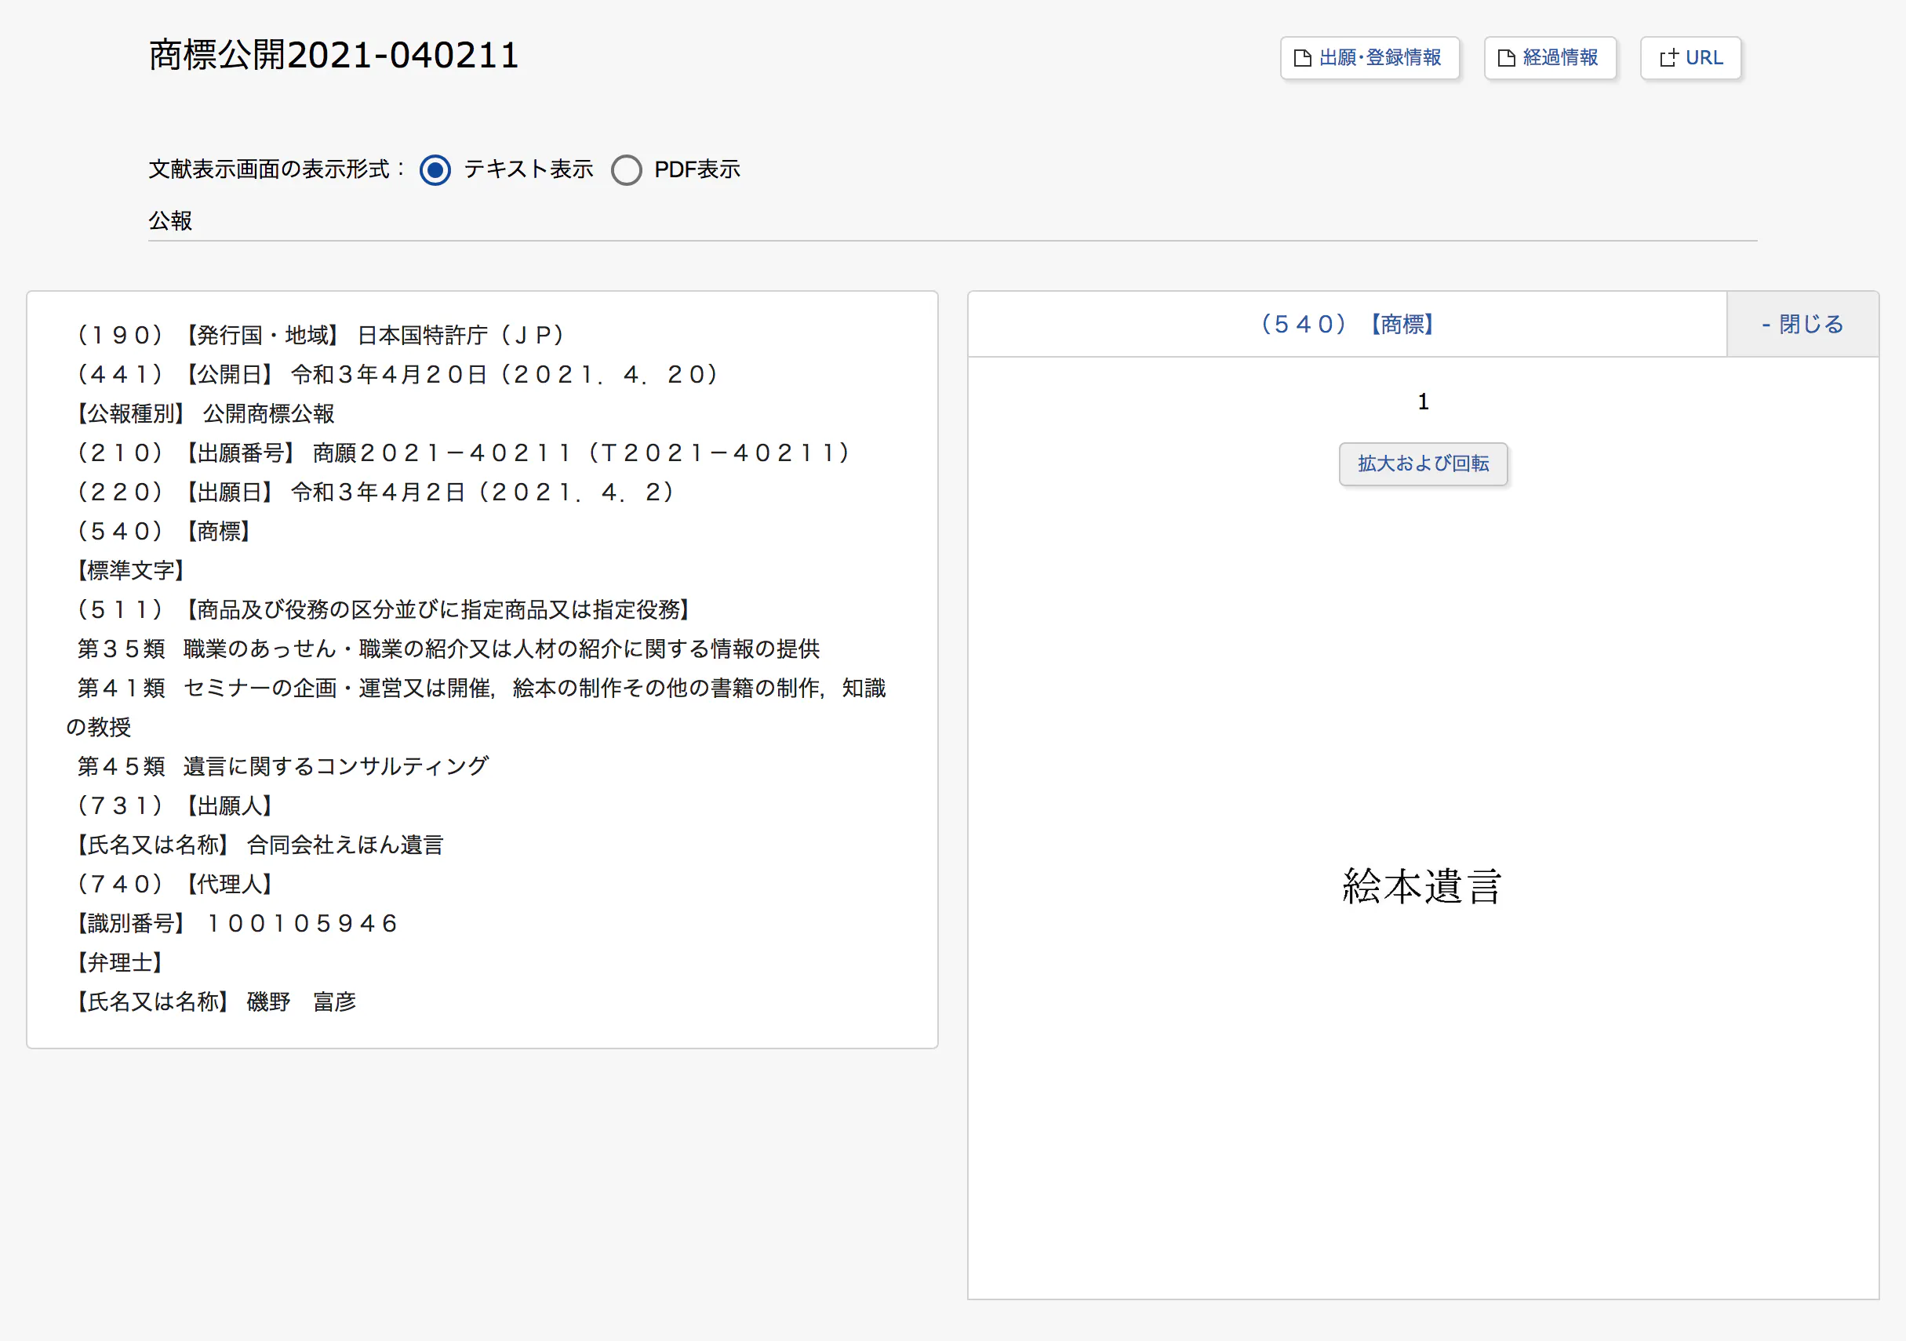Collapse trademark panel with 閉じる
Viewport: 1906px width, 1341px height.
(1802, 325)
